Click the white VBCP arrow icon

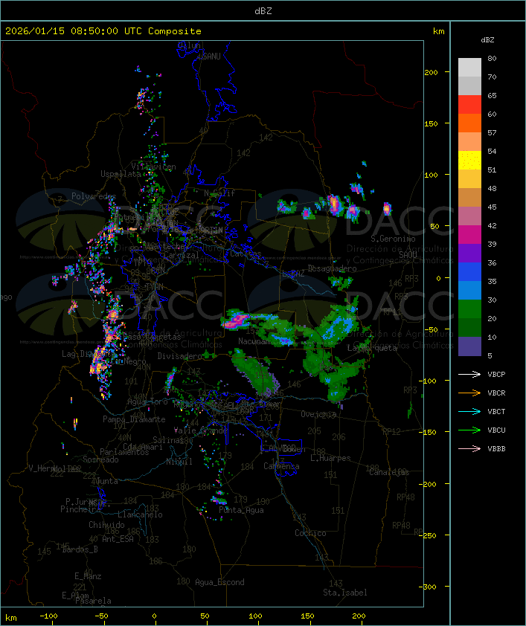(x=469, y=375)
